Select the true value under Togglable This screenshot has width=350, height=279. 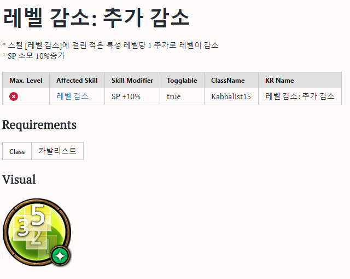coord(182,96)
